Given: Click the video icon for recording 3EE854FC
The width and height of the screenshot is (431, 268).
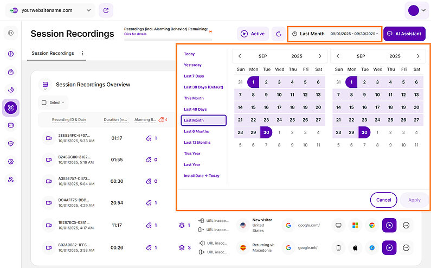Looking at the screenshot, I should [x=47, y=138].
